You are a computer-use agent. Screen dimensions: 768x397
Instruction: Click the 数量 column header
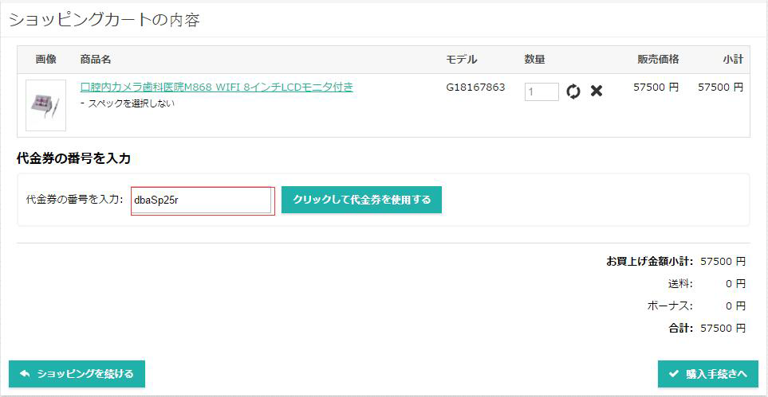coord(535,60)
